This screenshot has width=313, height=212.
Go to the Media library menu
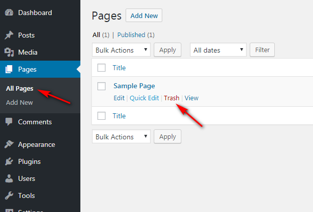(28, 52)
